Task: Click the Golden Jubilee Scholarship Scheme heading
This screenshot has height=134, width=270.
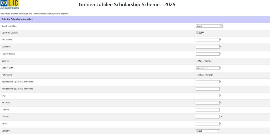Action: (x=127, y=4)
